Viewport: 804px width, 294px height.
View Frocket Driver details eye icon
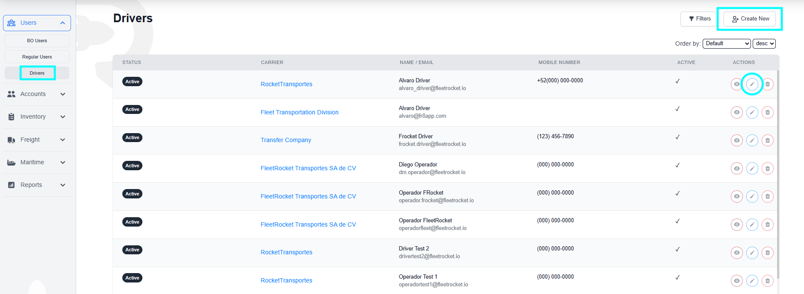pyautogui.click(x=736, y=140)
